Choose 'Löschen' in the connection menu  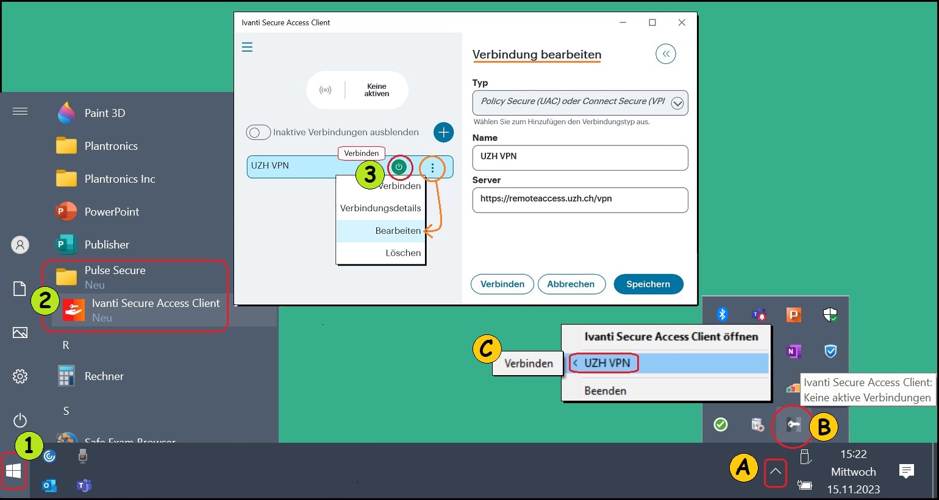[x=402, y=253]
